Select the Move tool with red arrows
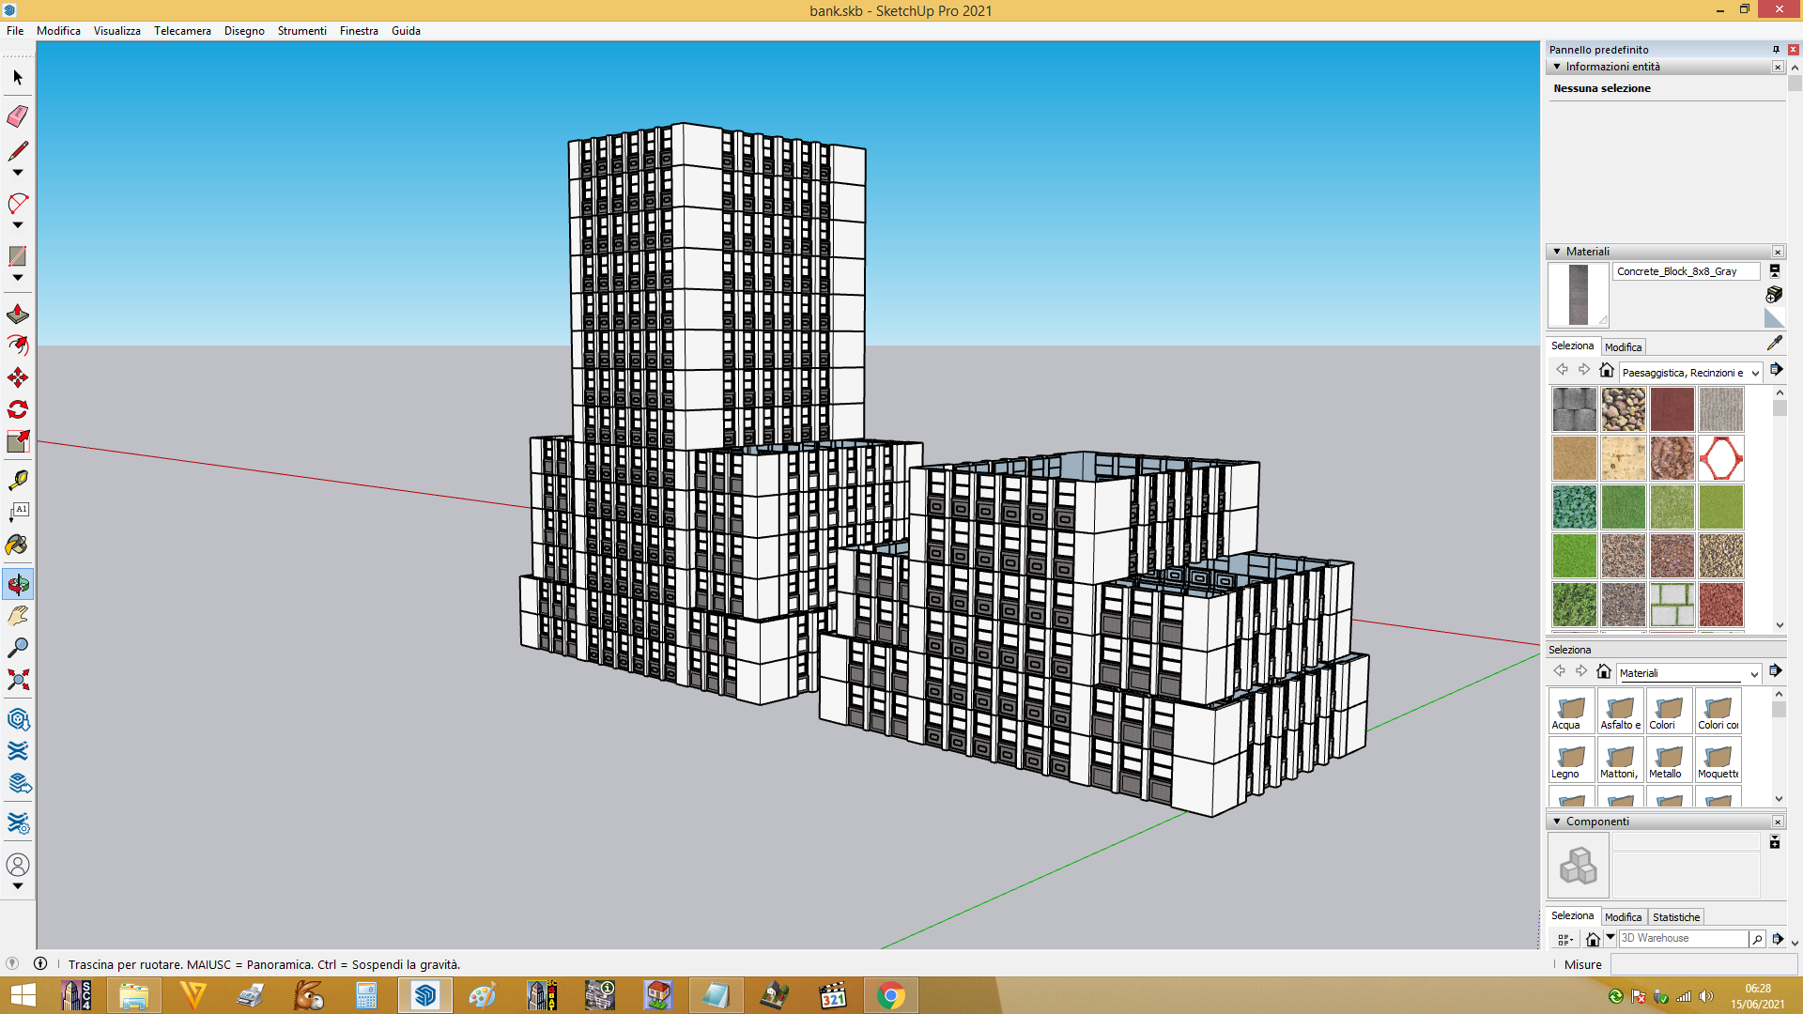Viewport: 1803px width, 1014px height. tap(18, 377)
